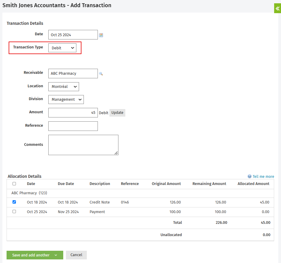Click the Payment description cell
The width and height of the screenshot is (281, 263).
[x=97, y=212]
